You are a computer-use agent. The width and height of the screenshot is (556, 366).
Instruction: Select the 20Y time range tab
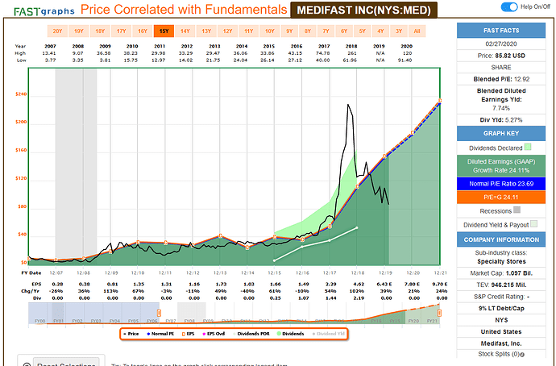[x=57, y=31]
